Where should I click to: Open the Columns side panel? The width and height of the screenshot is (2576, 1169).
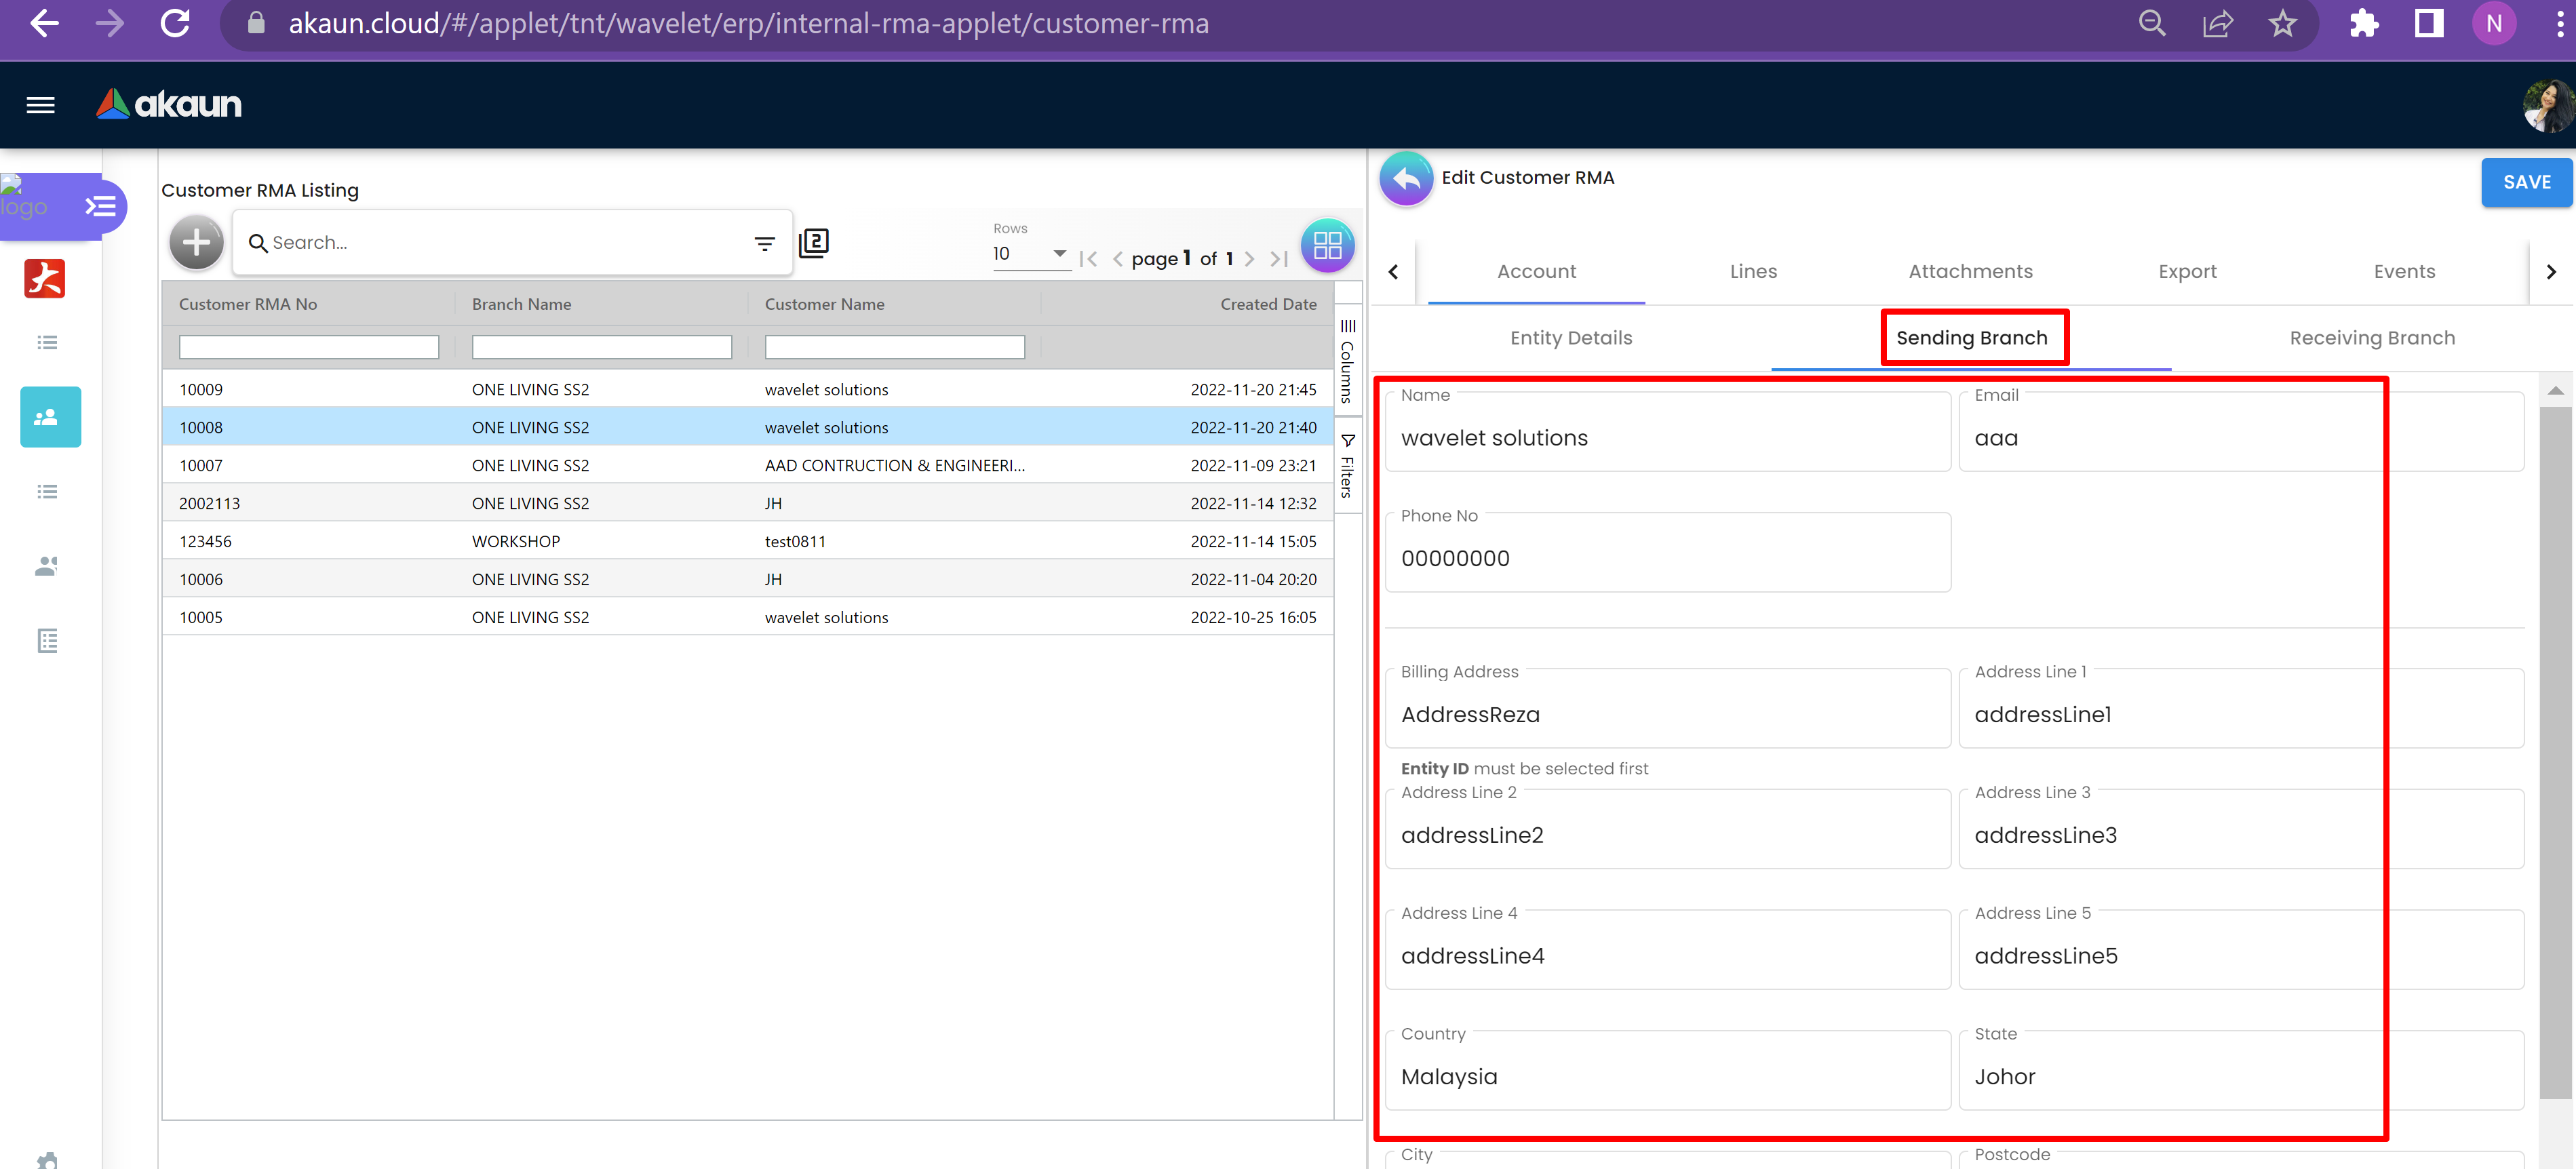click(1347, 361)
